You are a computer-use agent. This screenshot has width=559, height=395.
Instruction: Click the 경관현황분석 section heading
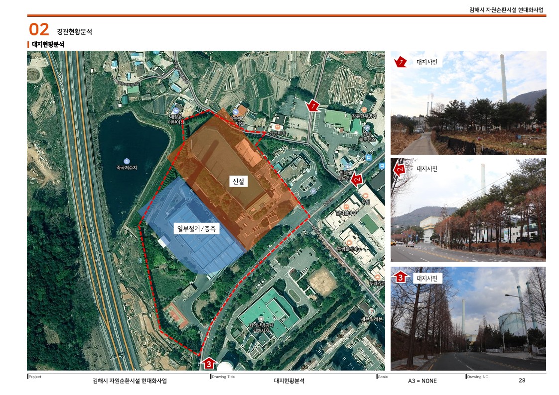tap(74, 32)
